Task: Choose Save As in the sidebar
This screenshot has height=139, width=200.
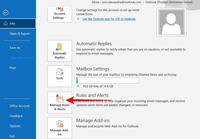Action: [15, 48]
